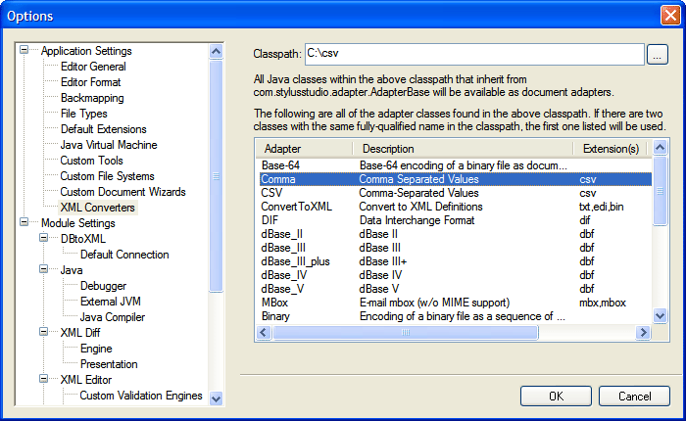Browse for classpath with ellipsis button
This screenshot has width=686, height=421.
(x=658, y=54)
